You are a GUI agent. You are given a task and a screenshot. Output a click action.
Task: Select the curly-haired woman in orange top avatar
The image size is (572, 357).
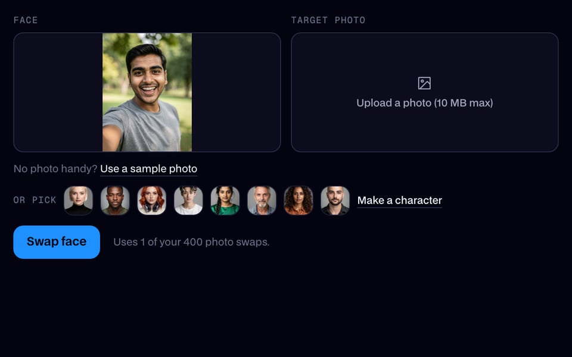pos(299,201)
